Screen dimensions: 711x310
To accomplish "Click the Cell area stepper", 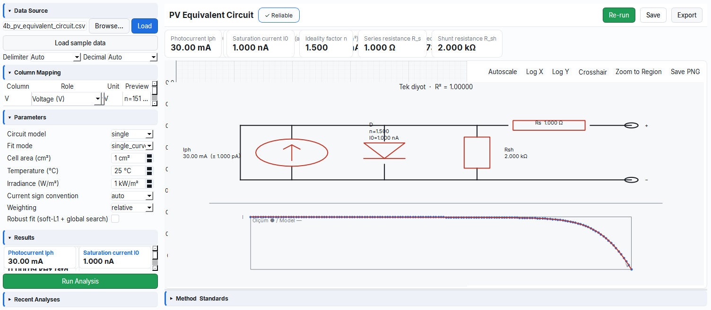I will (x=149, y=158).
